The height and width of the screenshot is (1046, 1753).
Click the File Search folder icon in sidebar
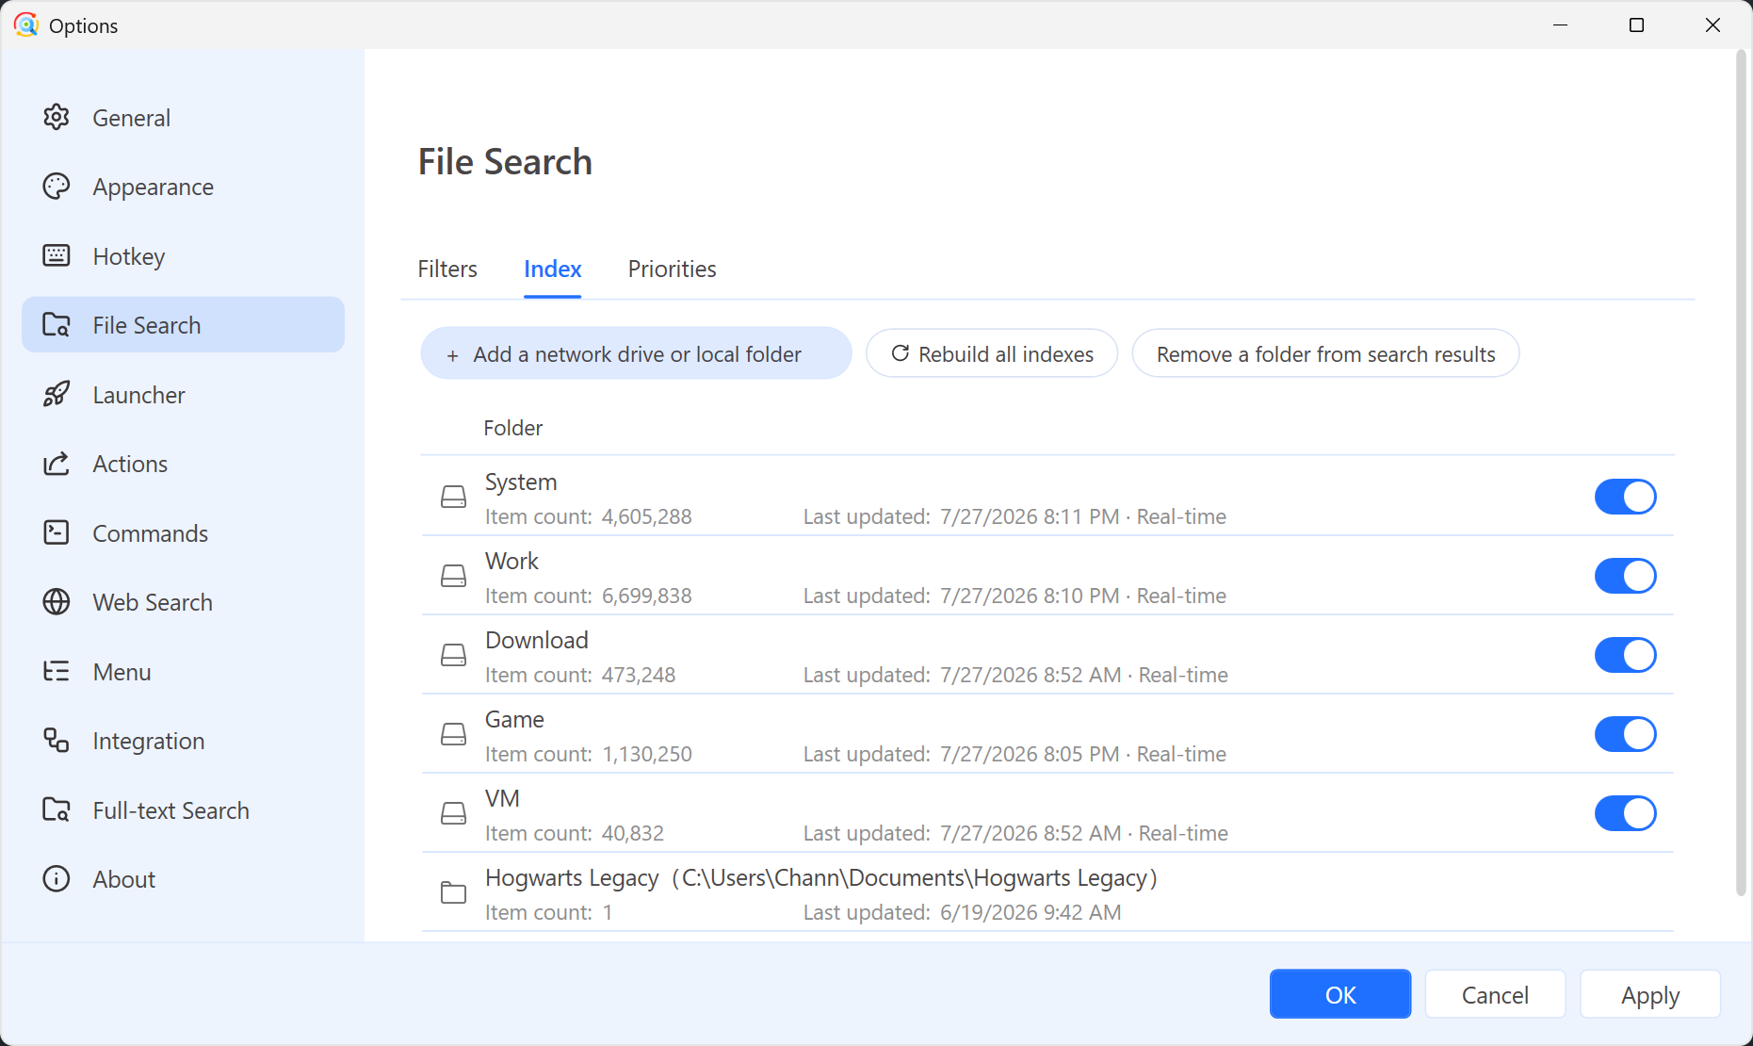[x=57, y=325]
